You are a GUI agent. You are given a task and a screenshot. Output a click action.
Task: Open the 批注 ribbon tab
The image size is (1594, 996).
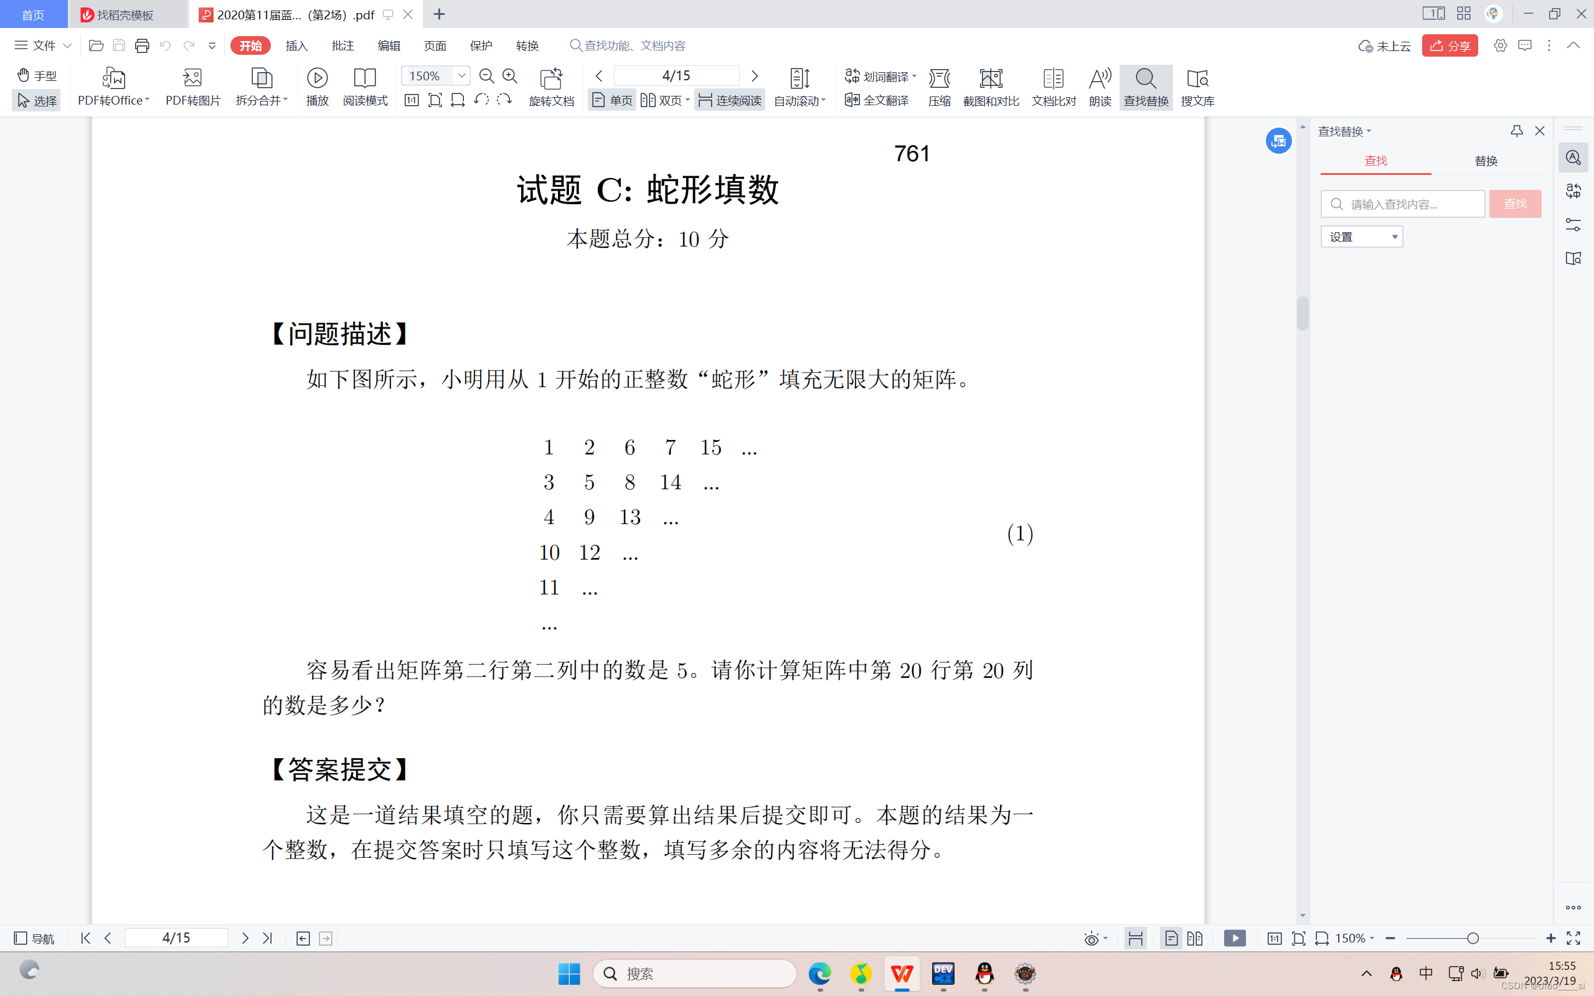(x=342, y=45)
